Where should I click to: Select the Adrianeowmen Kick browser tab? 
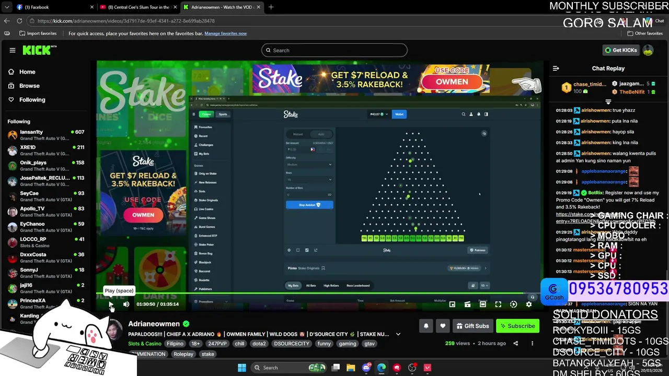[221, 7]
